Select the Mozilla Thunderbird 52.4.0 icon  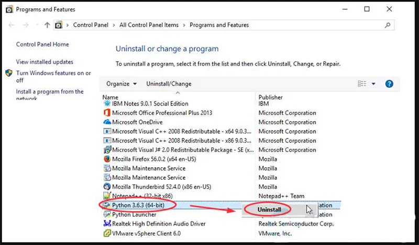(107, 187)
